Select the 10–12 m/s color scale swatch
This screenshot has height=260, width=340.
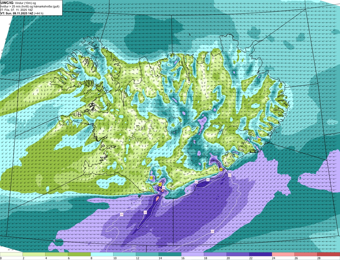pyautogui.click(x=125, y=254)
